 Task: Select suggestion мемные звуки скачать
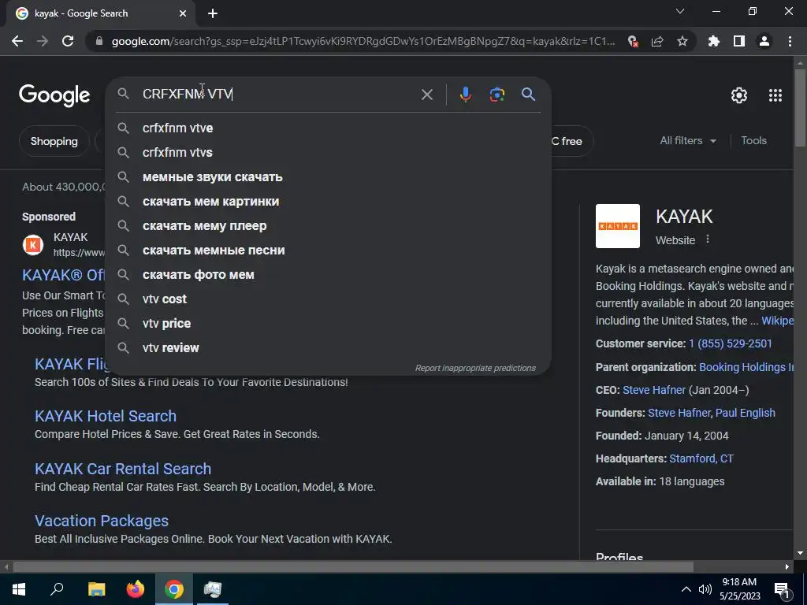coord(329,177)
